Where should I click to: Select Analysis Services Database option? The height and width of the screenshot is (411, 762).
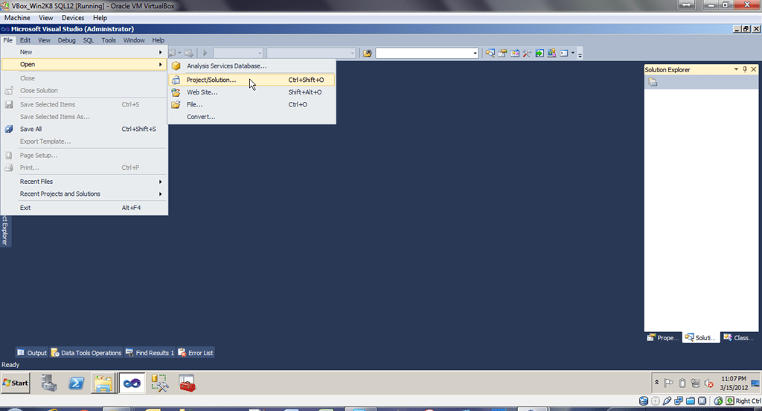252,66
